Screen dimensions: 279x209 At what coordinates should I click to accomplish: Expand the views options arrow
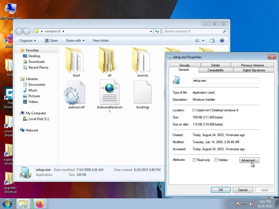click(203, 41)
